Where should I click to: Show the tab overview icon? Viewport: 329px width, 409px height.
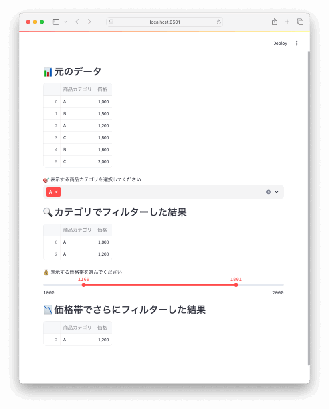point(300,22)
